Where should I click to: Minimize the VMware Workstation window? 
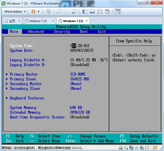click(141, 2)
